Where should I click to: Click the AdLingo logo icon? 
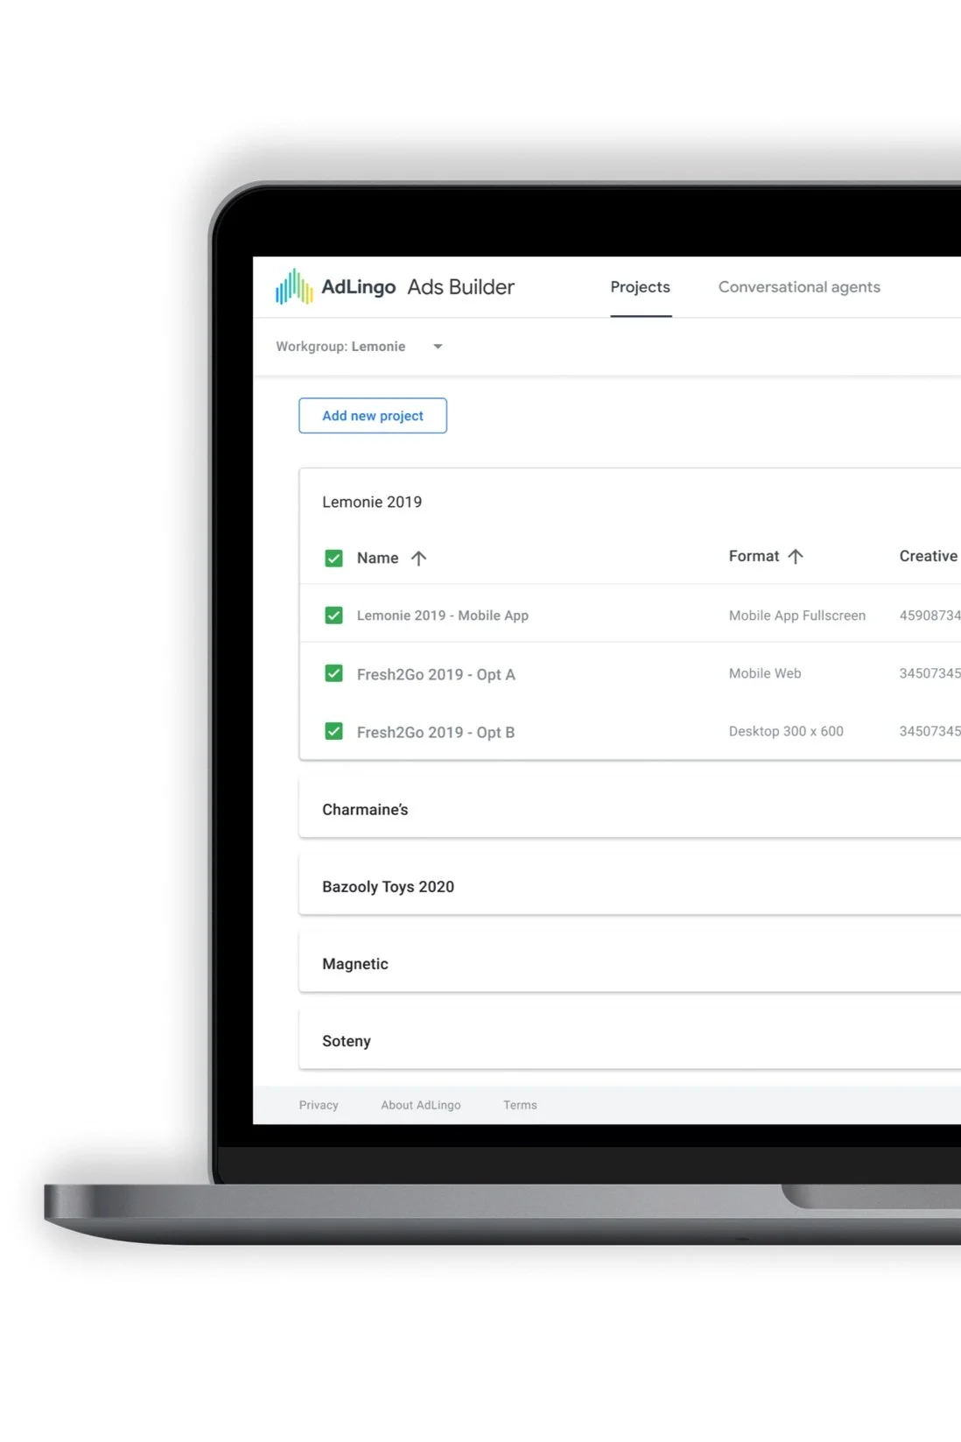(x=294, y=286)
